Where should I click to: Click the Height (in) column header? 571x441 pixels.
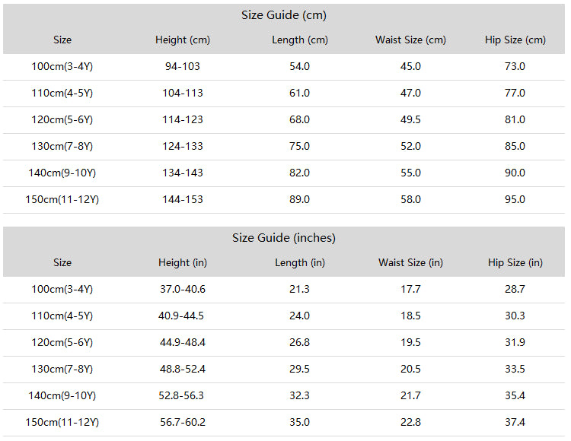pos(183,263)
